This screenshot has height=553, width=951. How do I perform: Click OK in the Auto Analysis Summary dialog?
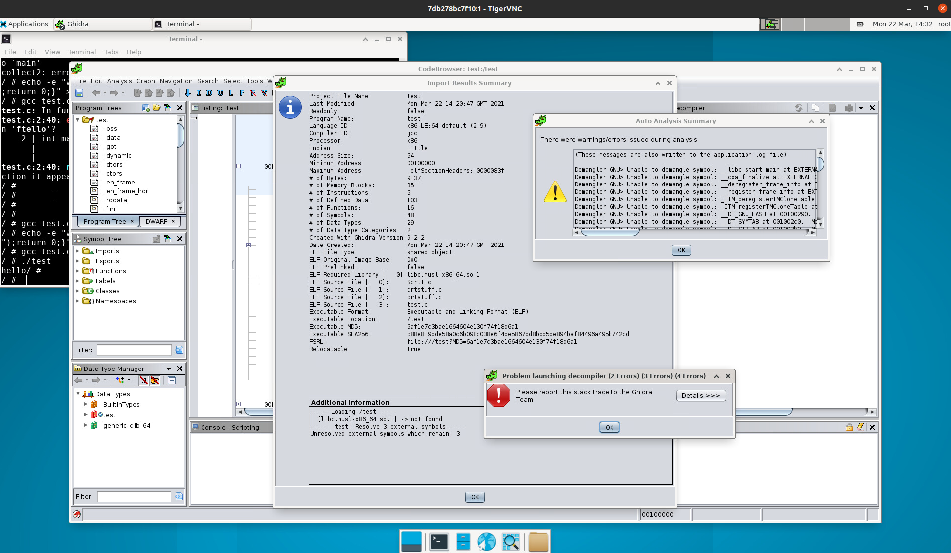pyautogui.click(x=680, y=250)
